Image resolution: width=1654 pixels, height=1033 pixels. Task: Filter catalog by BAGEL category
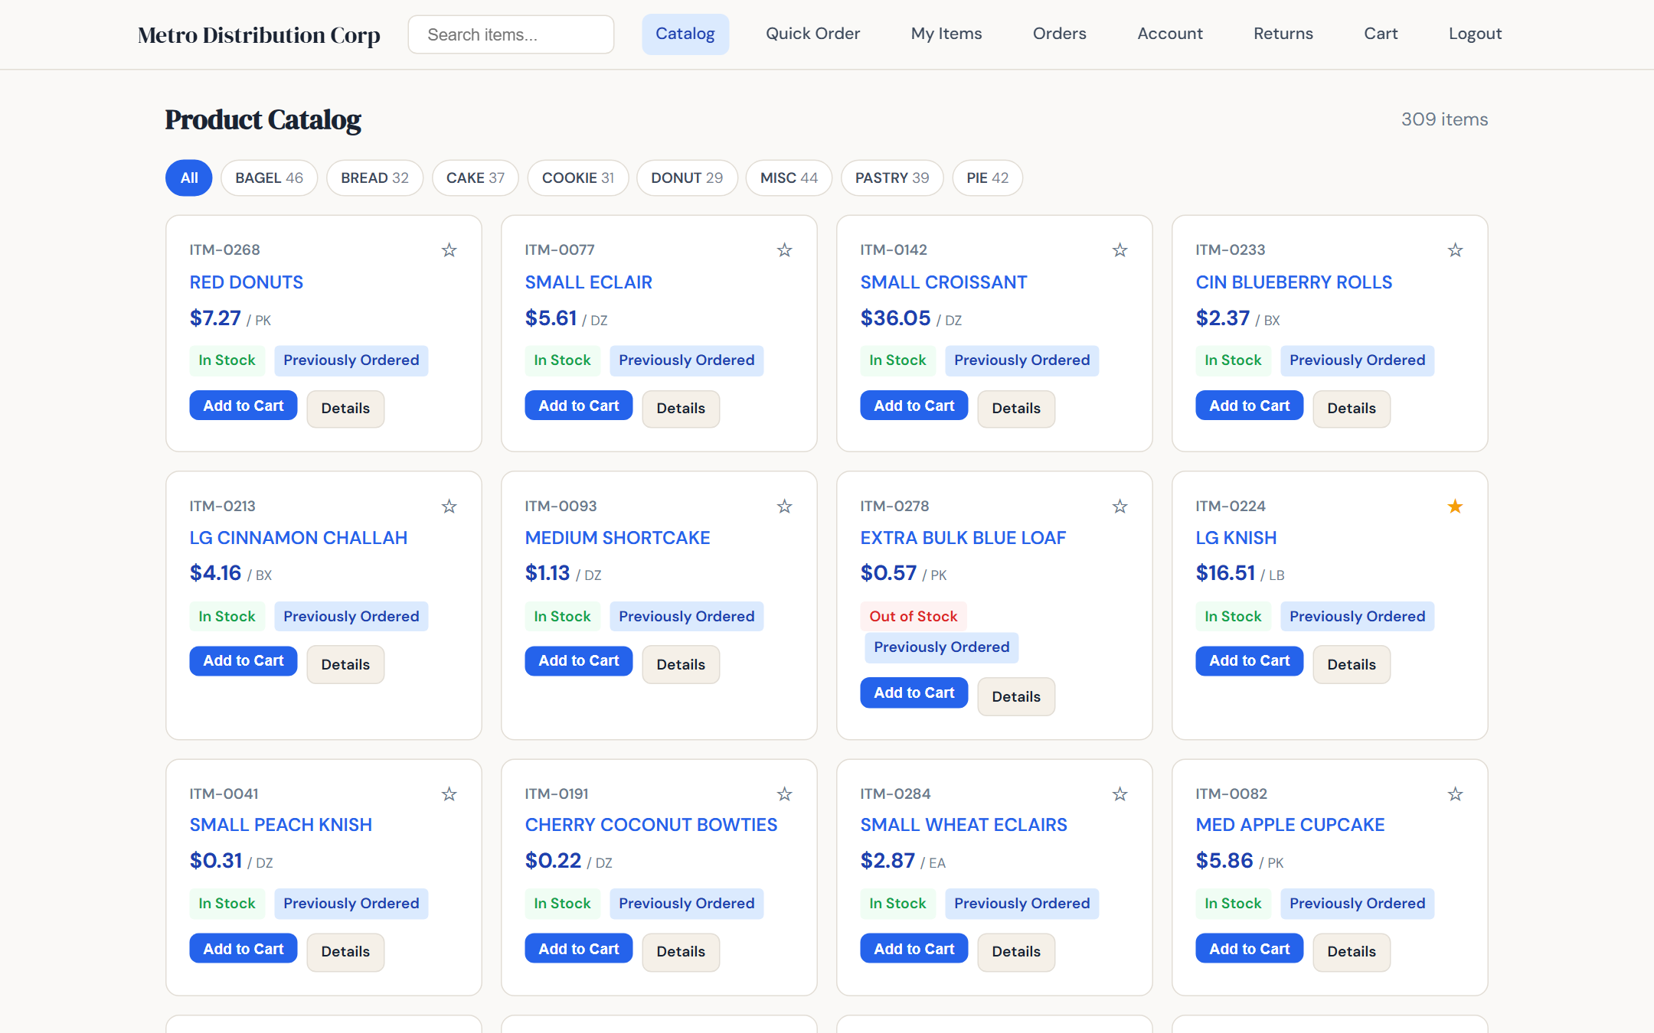269,178
